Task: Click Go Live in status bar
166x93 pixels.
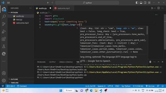Action: click(x=150, y=86)
